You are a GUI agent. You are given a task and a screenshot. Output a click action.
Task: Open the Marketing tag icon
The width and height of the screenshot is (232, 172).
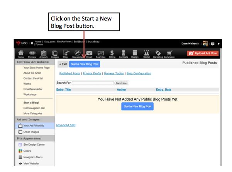coord(158,54)
